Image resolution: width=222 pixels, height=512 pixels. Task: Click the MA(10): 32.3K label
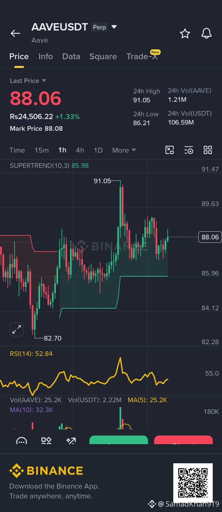(31, 410)
